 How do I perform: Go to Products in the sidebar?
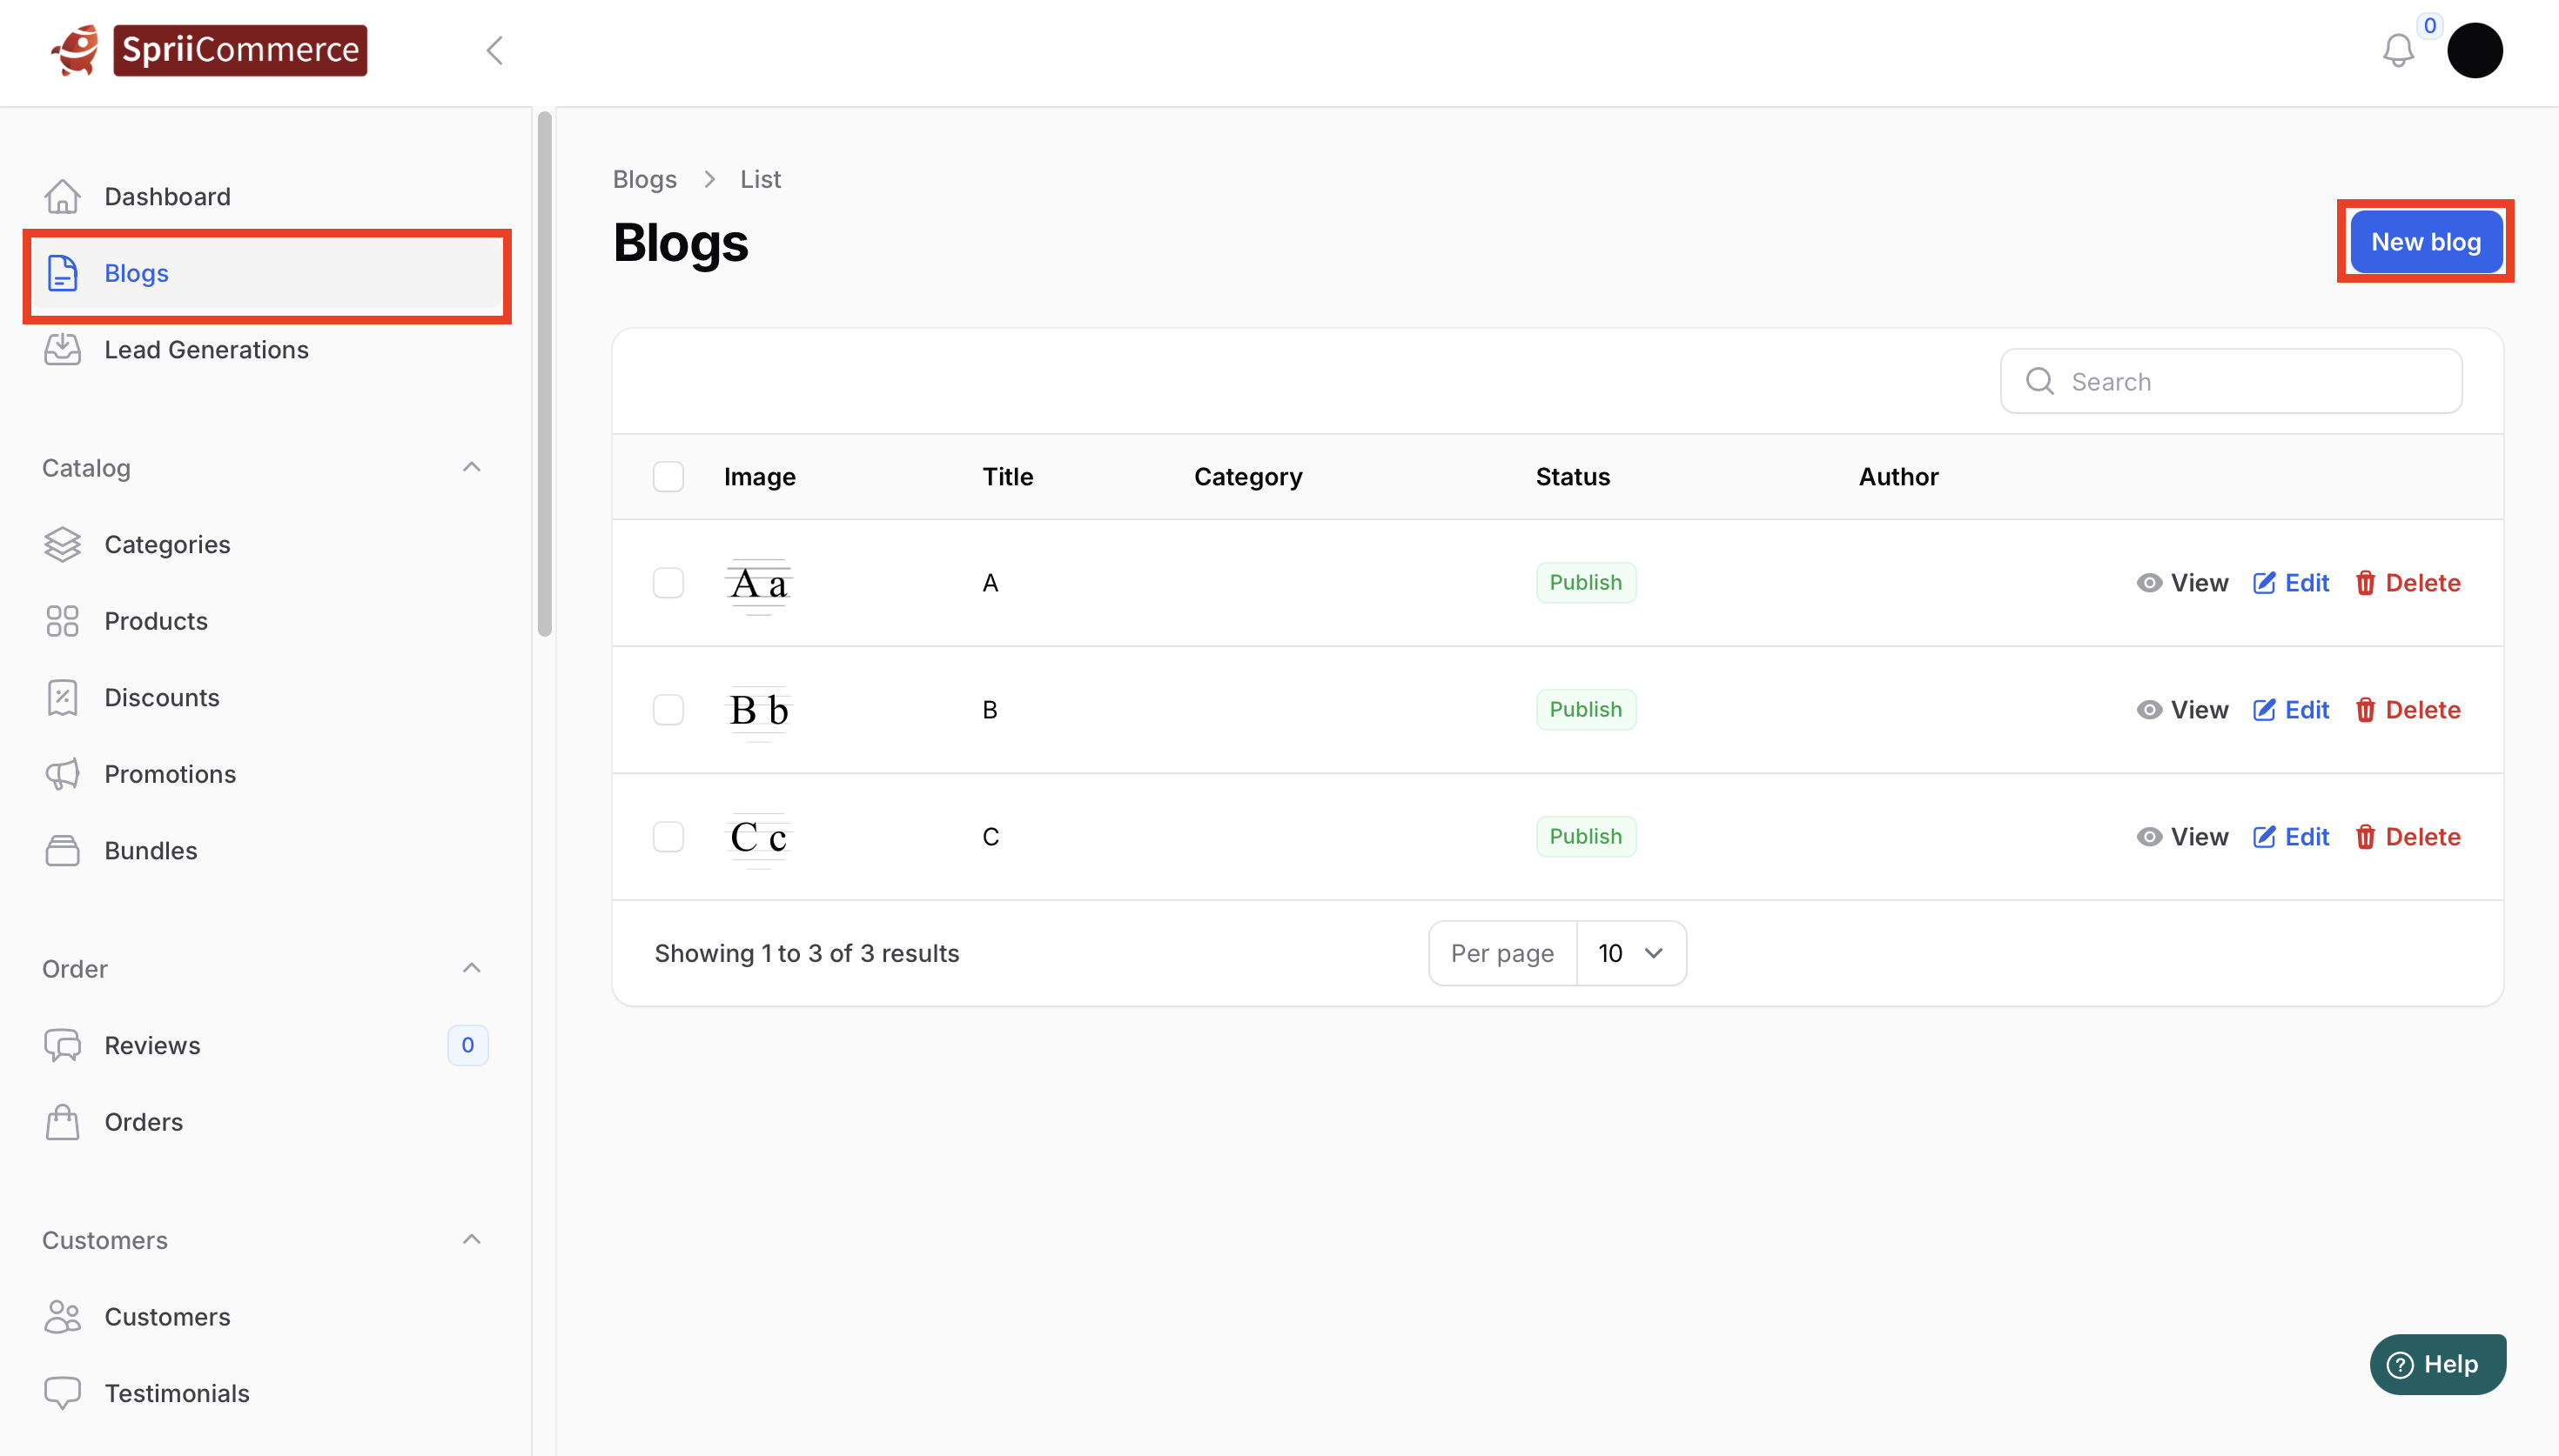pos(156,621)
